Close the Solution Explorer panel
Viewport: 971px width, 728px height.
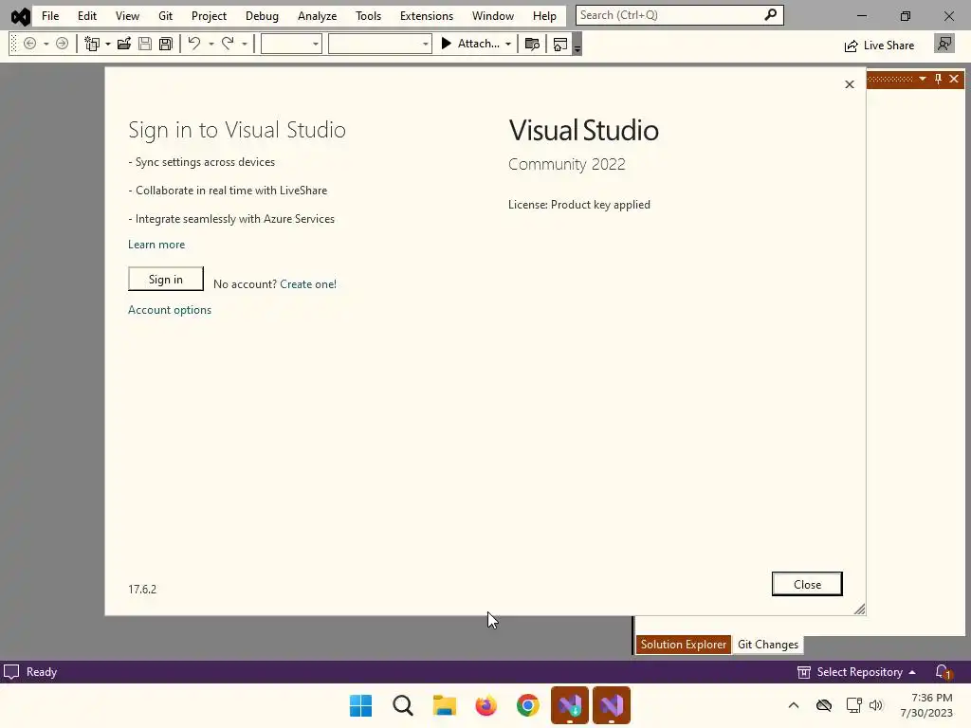click(x=954, y=79)
